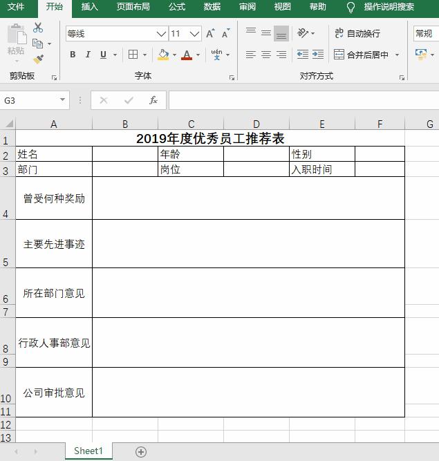Screen dimensions: 439x461
Task: Click the Cut scissors icon
Action: [38, 28]
